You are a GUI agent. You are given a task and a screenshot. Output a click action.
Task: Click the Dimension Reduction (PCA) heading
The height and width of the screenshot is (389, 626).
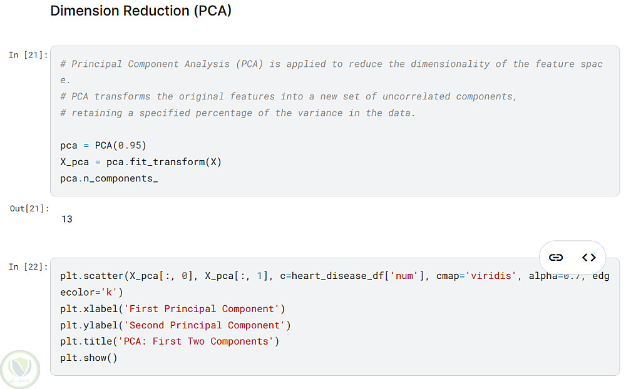pos(141,11)
